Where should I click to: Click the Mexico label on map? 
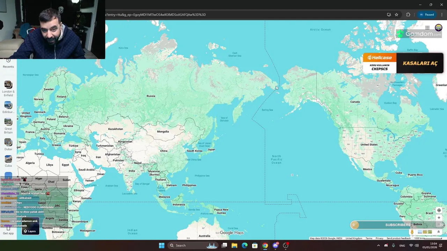(x=367, y=169)
